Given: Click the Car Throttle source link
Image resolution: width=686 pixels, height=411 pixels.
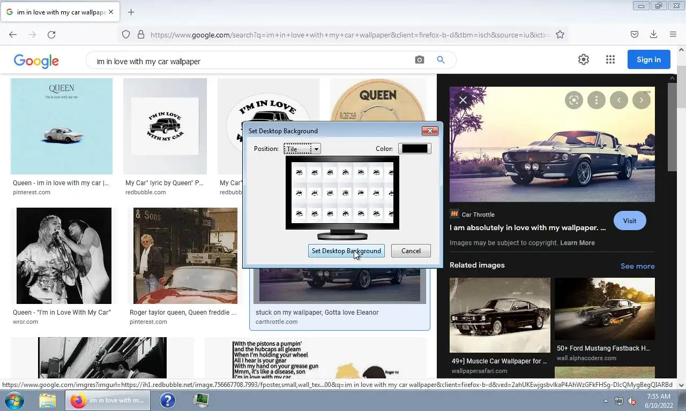Looking at the screenshot, I should (478, 215).
